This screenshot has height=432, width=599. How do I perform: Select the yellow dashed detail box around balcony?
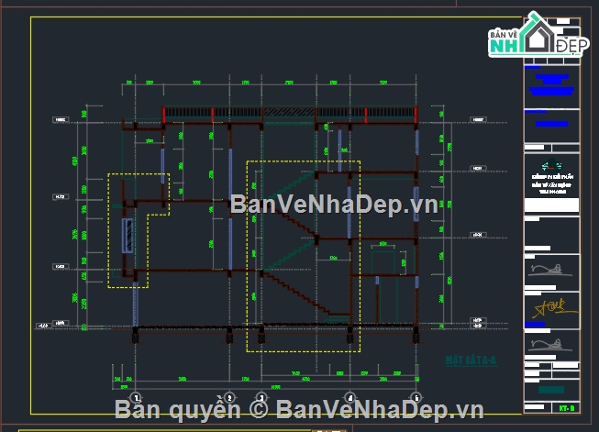(x=139, y=230)
